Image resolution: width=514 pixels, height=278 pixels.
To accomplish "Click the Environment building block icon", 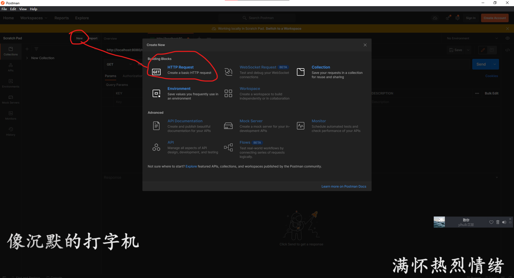I will [x=156, y=93].
